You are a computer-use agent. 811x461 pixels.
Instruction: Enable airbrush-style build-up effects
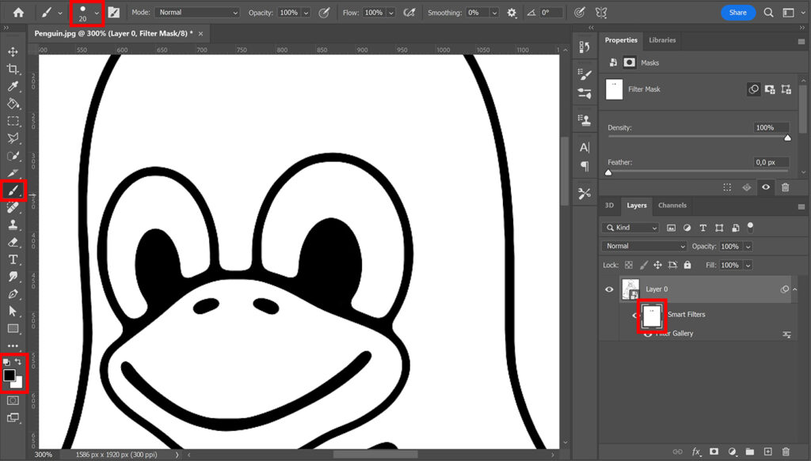coord(409,13)
